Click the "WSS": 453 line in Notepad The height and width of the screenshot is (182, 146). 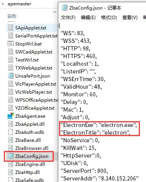(76, 41)
